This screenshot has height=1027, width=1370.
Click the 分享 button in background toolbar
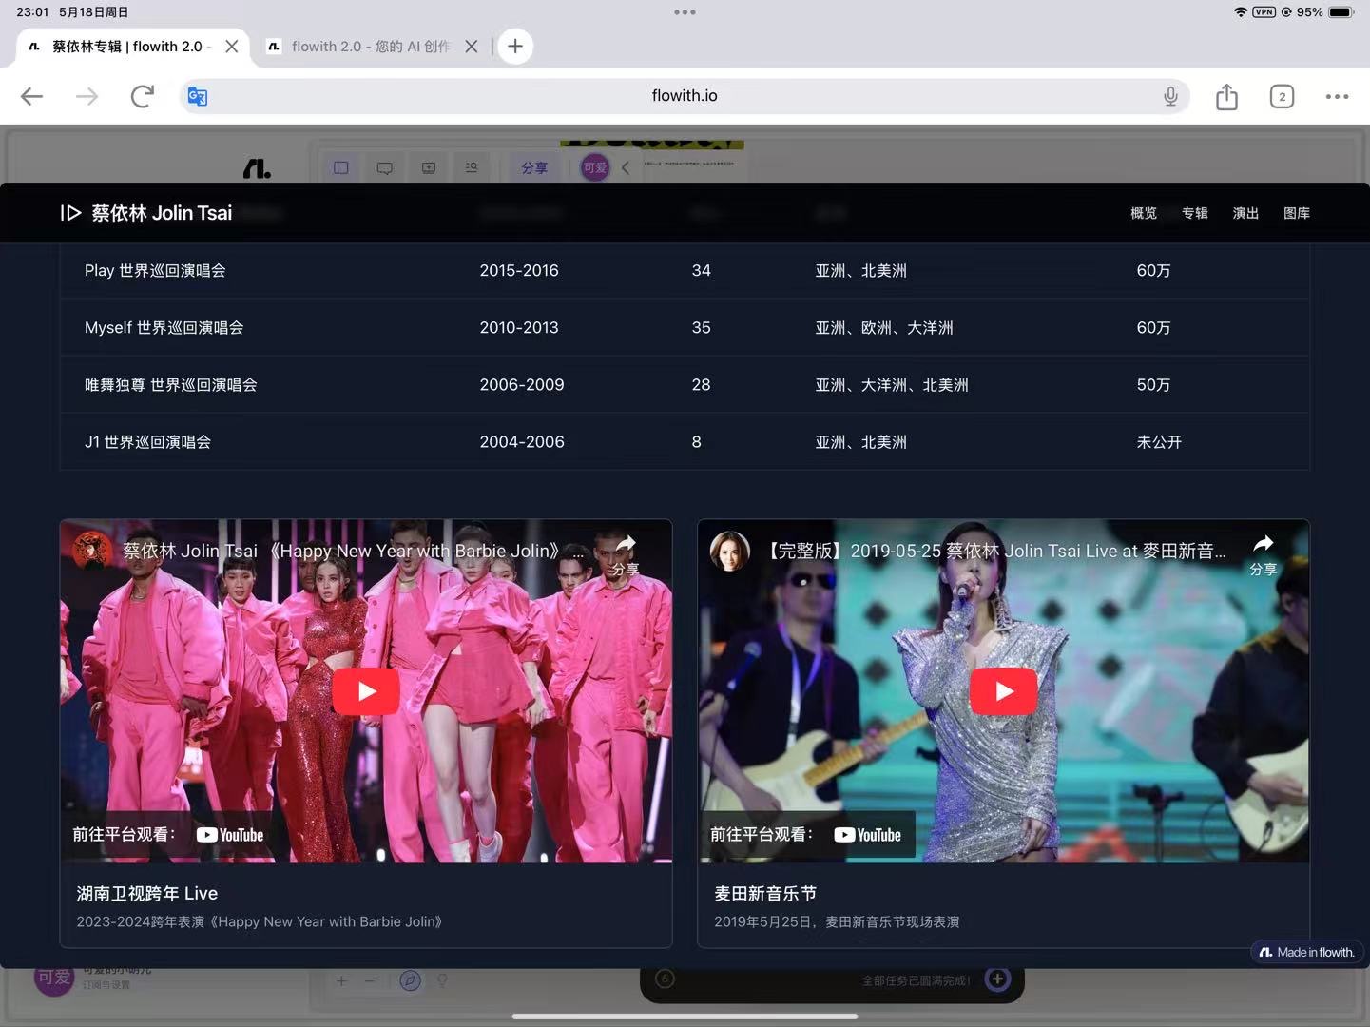tap(534, 168)
